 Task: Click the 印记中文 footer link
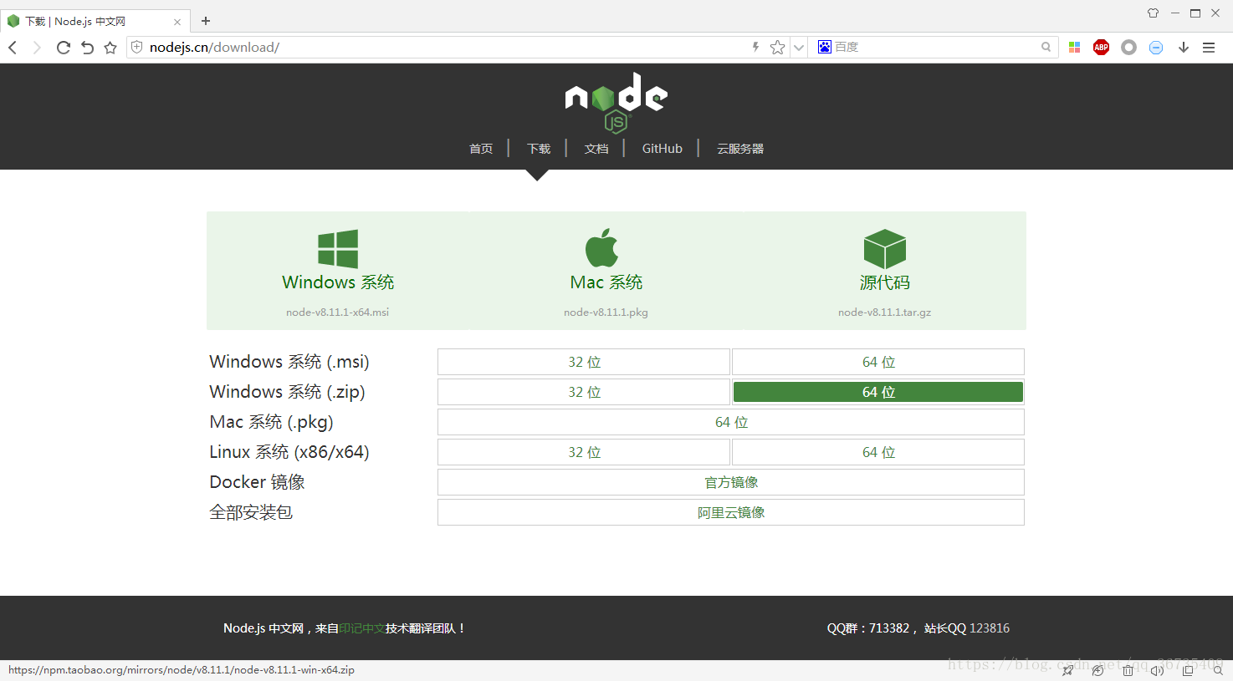pos(362,628)
